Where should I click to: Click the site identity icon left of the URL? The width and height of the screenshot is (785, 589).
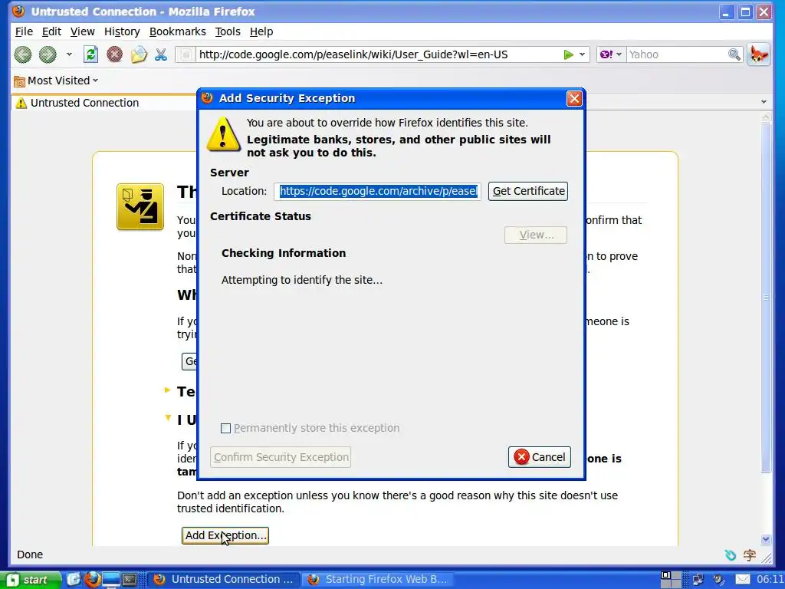pos(186,54)
